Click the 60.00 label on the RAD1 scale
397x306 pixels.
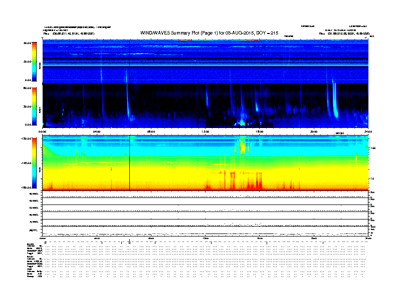click(27, 88)
